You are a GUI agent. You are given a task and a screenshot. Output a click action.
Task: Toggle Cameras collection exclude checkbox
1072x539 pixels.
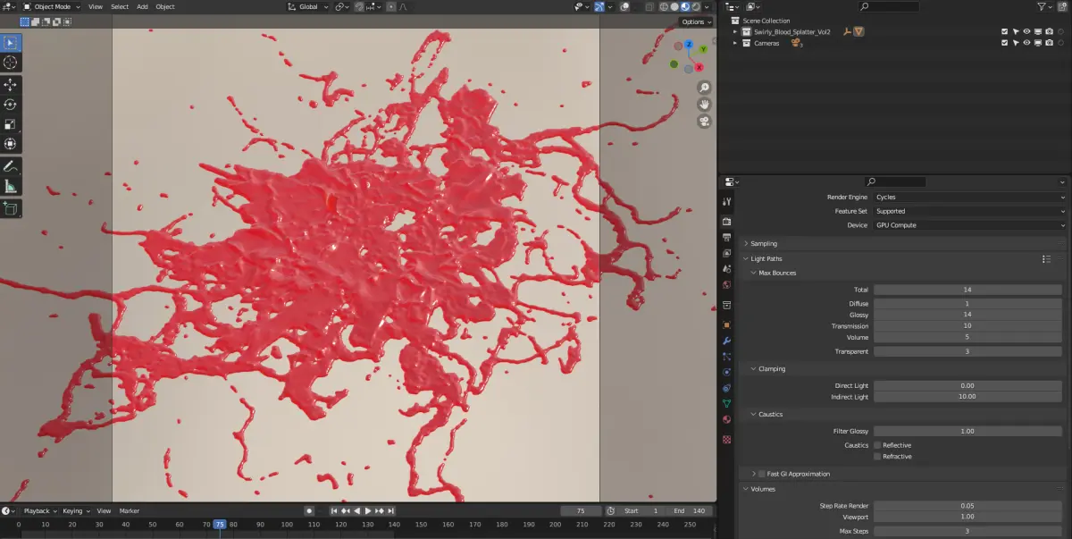[x=1005, y=43]
